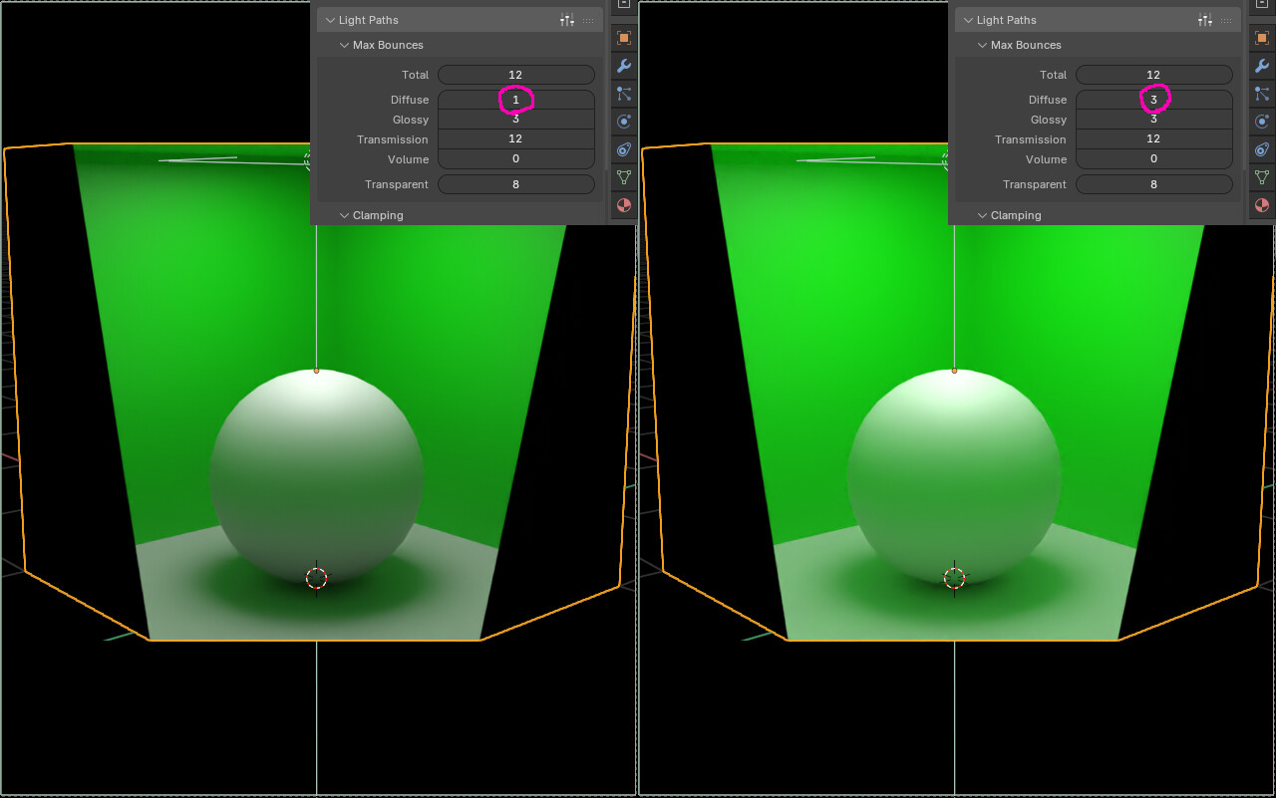
Task: Click the Transmission field in left panel
Action: point(516,139)
